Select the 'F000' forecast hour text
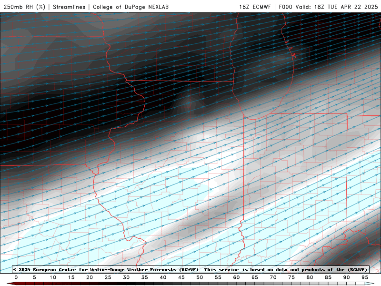 [285, 7]
